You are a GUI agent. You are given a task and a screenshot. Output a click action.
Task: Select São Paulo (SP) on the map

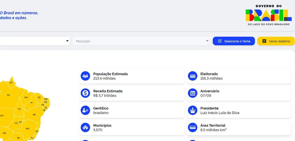tap(18, 138)
